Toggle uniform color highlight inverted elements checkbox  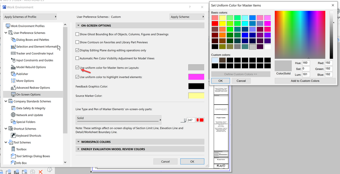tap(77, 77)
